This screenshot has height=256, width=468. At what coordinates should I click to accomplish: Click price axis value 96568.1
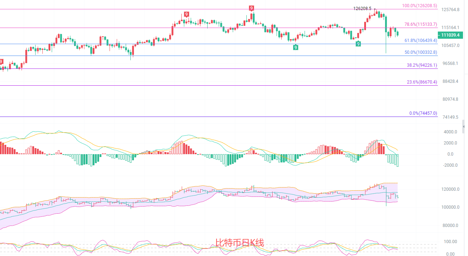click(x=450, y=63)
